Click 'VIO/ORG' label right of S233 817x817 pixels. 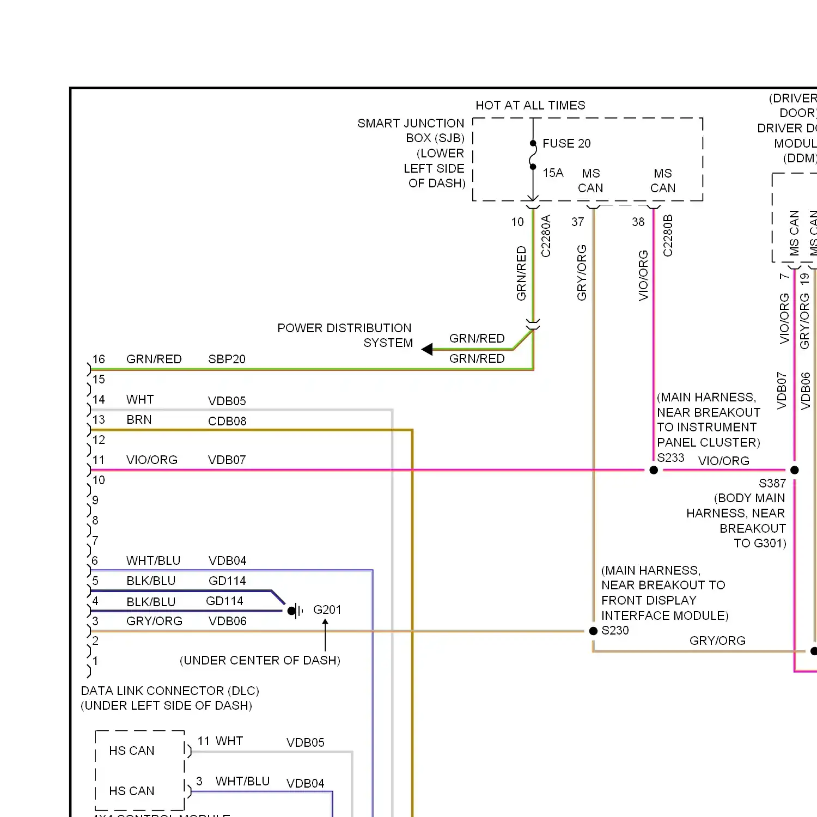tap(724, 461)
